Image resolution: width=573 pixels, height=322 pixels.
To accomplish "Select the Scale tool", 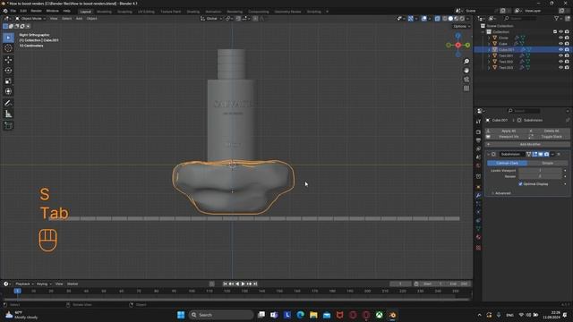I will pos(8,81).
